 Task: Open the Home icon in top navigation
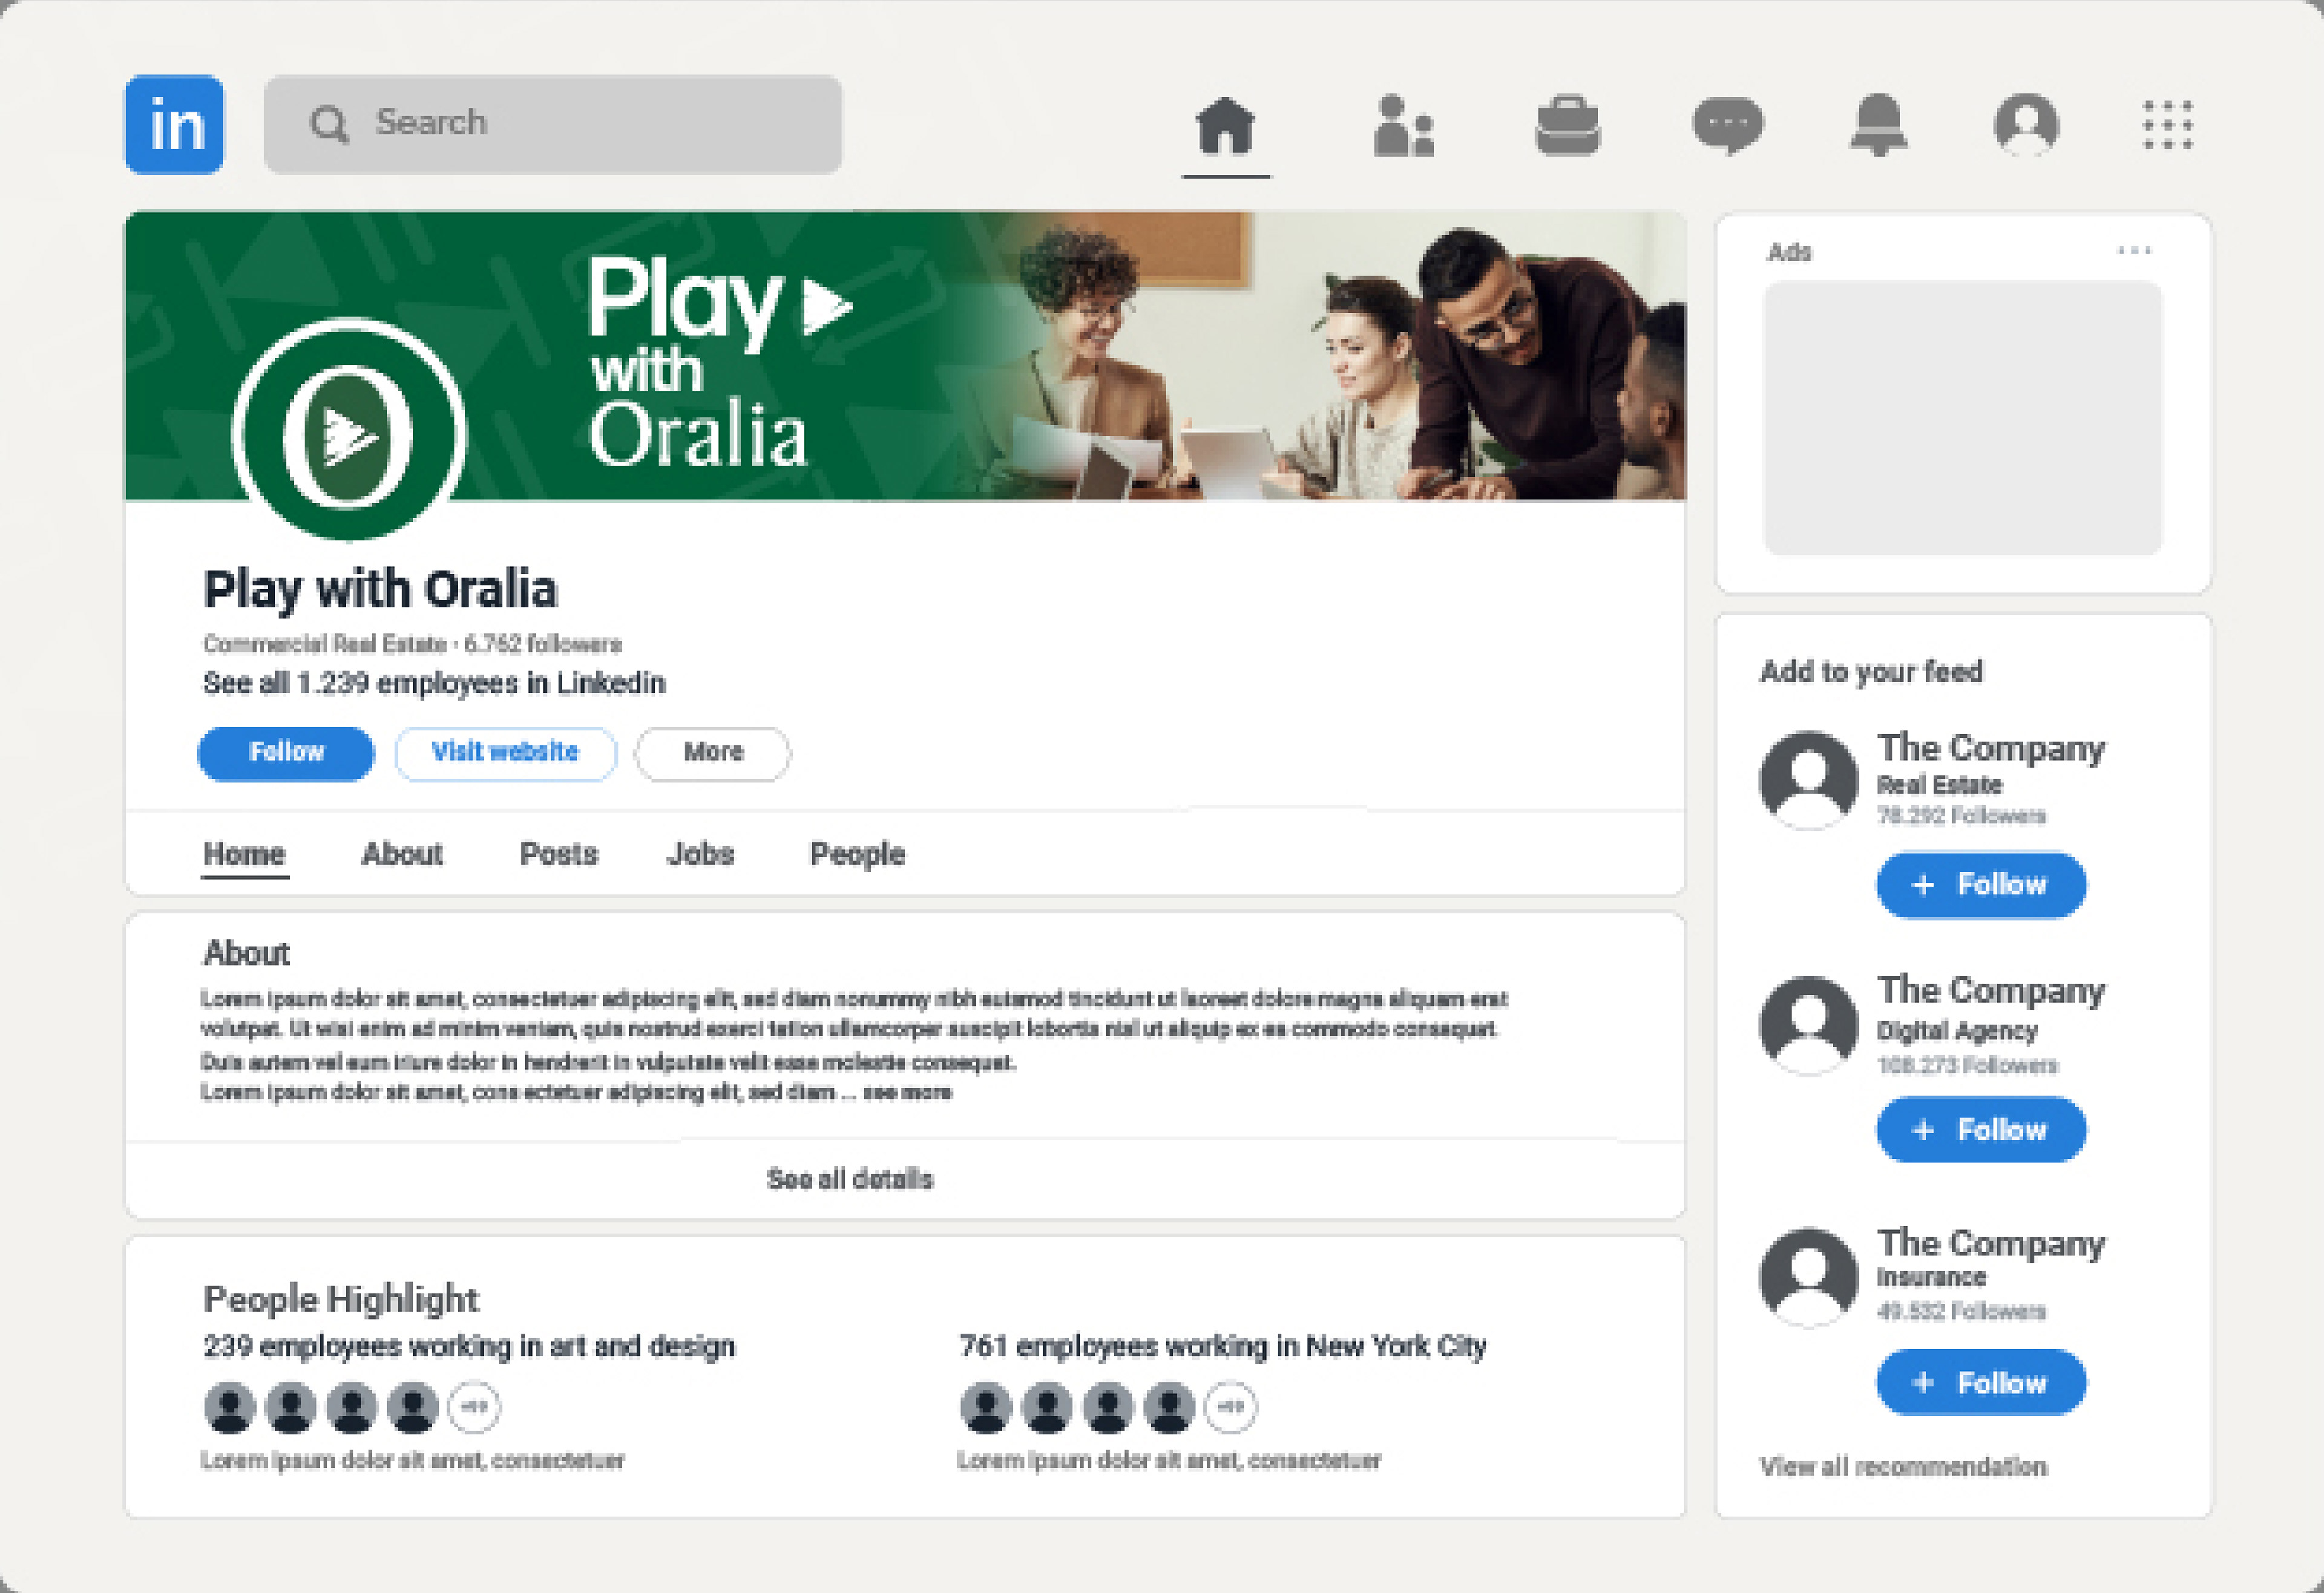[1225, 126]
